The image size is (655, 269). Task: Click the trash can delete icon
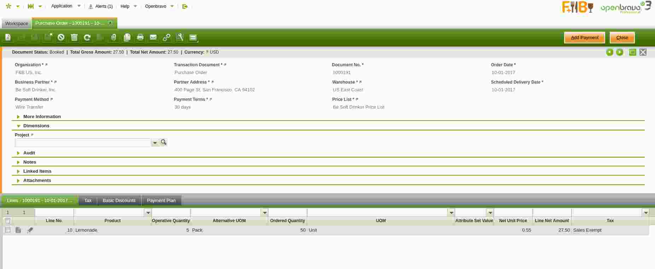tap(74, 37)
